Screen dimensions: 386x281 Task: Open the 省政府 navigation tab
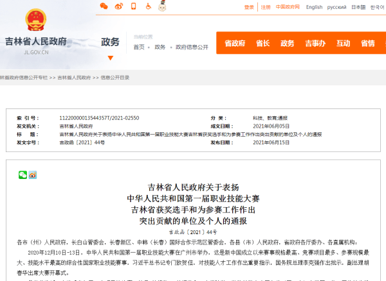[235, 43]
